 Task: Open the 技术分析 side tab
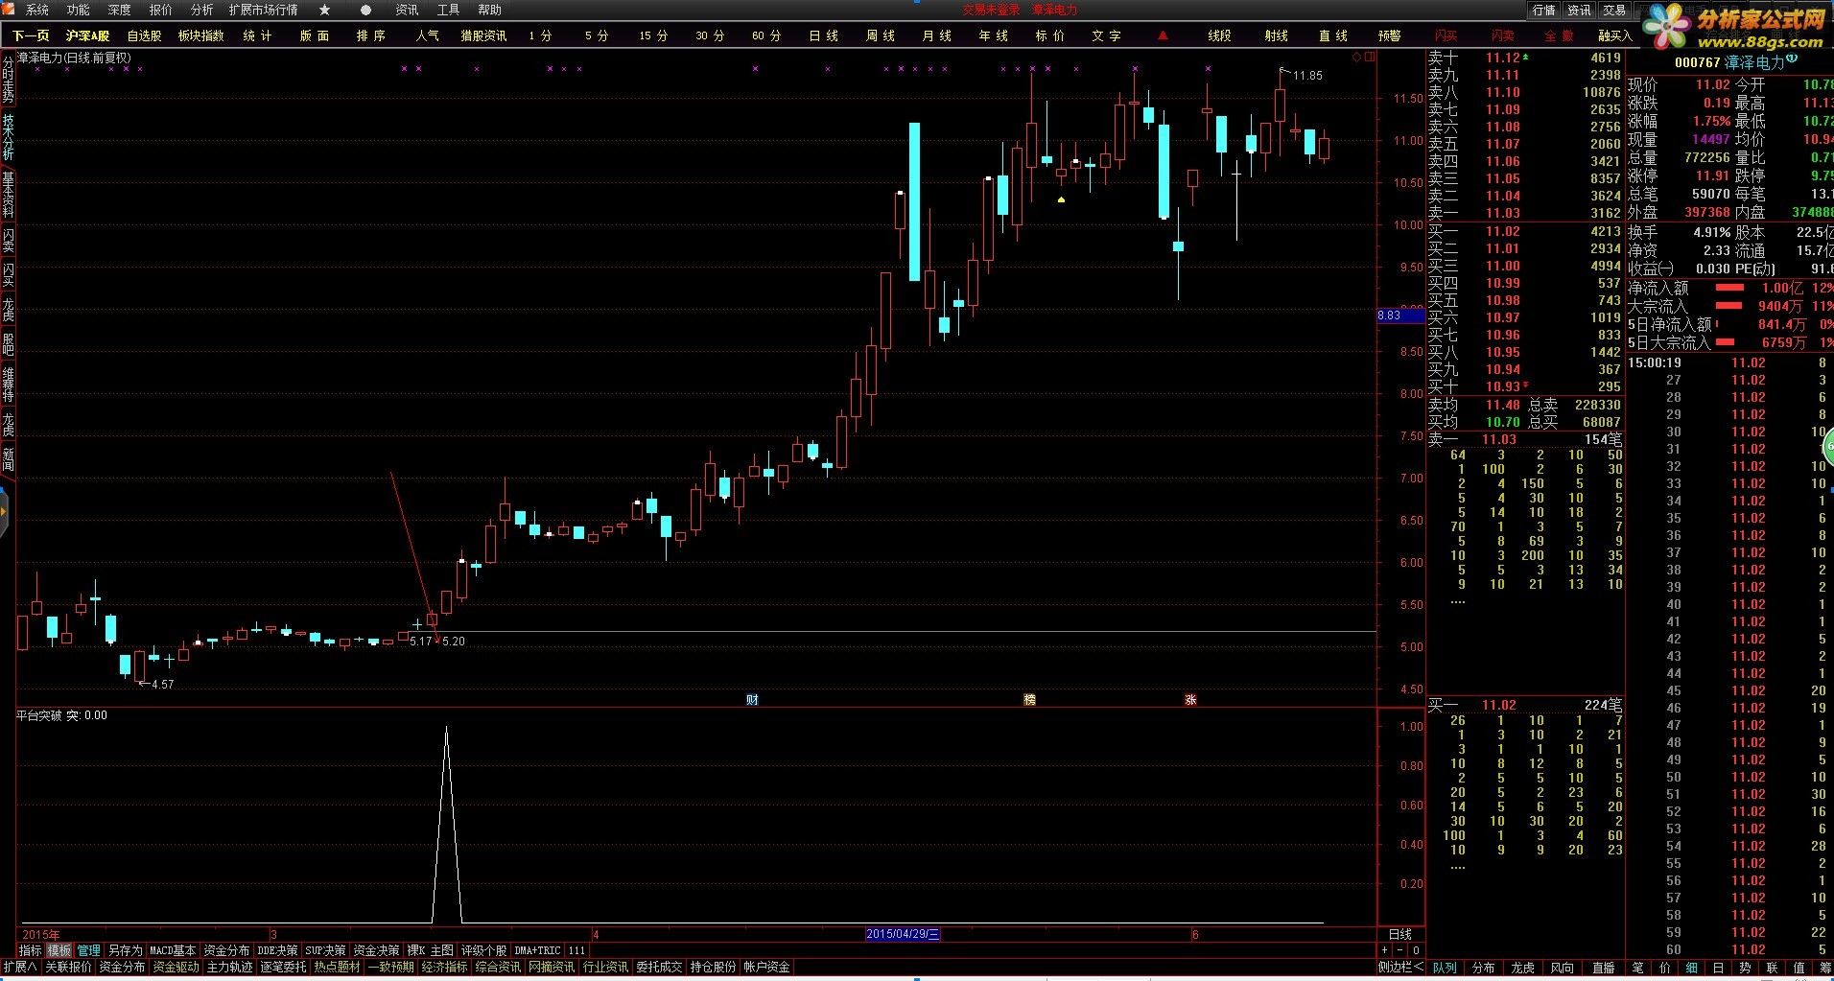(x=8, y=137)
